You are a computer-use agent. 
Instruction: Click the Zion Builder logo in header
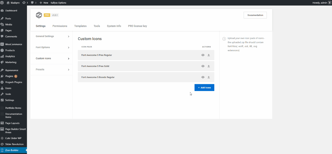[x=39, y=15]
